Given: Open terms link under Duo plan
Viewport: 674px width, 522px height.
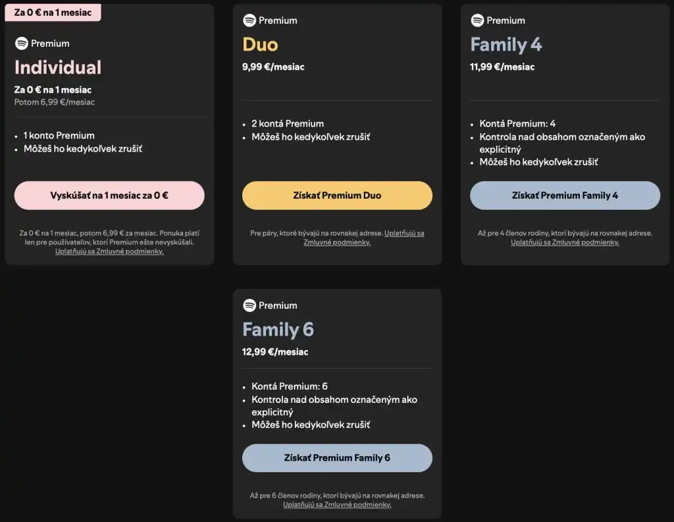Looking at the screenshot, I should click(x=337, y=242).
